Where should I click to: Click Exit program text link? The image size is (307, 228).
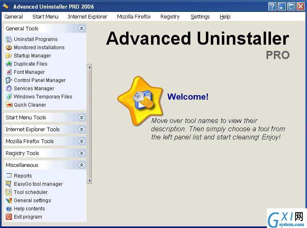click(x=28, y=217)
